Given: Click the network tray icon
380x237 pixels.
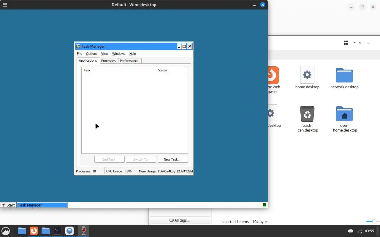Looking at the screenshot, I should click(x=360, y=231).
